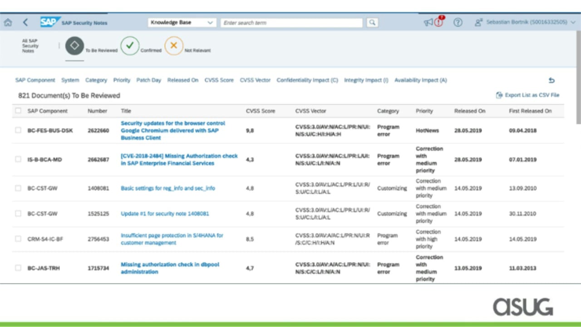Open CVE-2018-2484 Missing Authorization check note
Image resolution: width=581 pixels, height=327 pixels.
click(179, 159)
